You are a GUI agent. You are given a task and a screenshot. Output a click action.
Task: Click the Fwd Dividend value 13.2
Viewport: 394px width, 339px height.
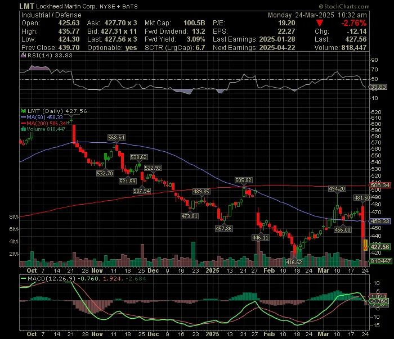[x=199, y=31]
